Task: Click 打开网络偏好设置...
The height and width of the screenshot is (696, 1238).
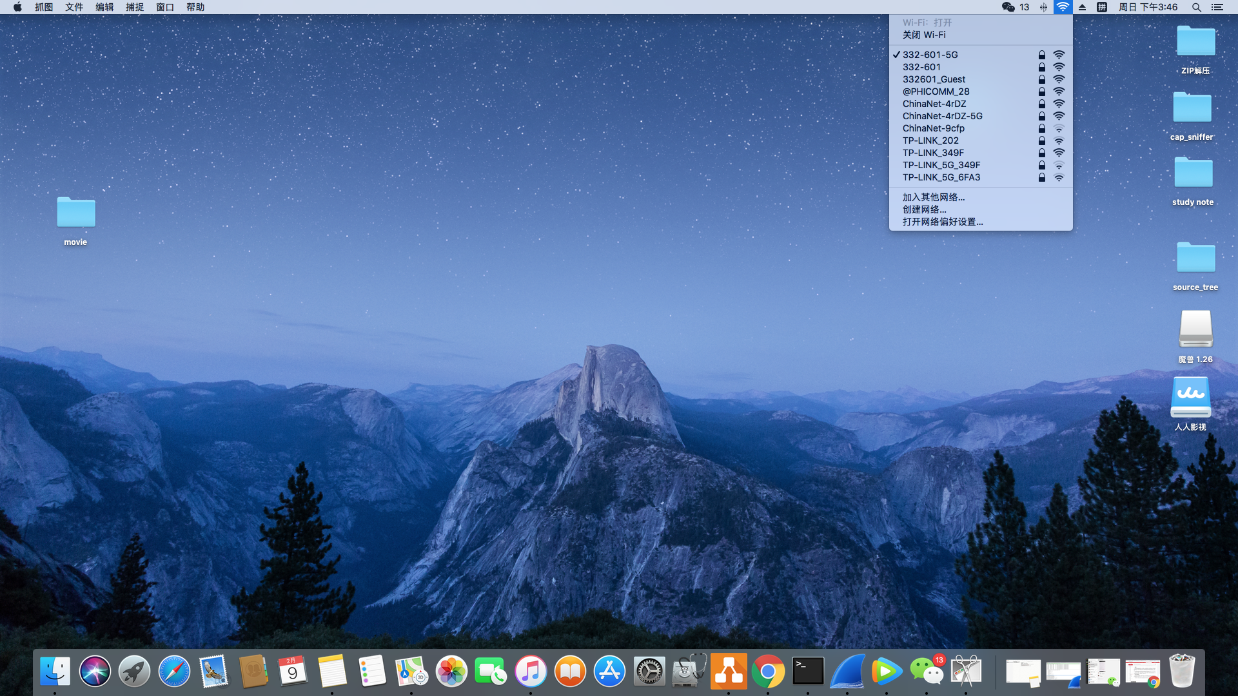Action: point(943,222)
